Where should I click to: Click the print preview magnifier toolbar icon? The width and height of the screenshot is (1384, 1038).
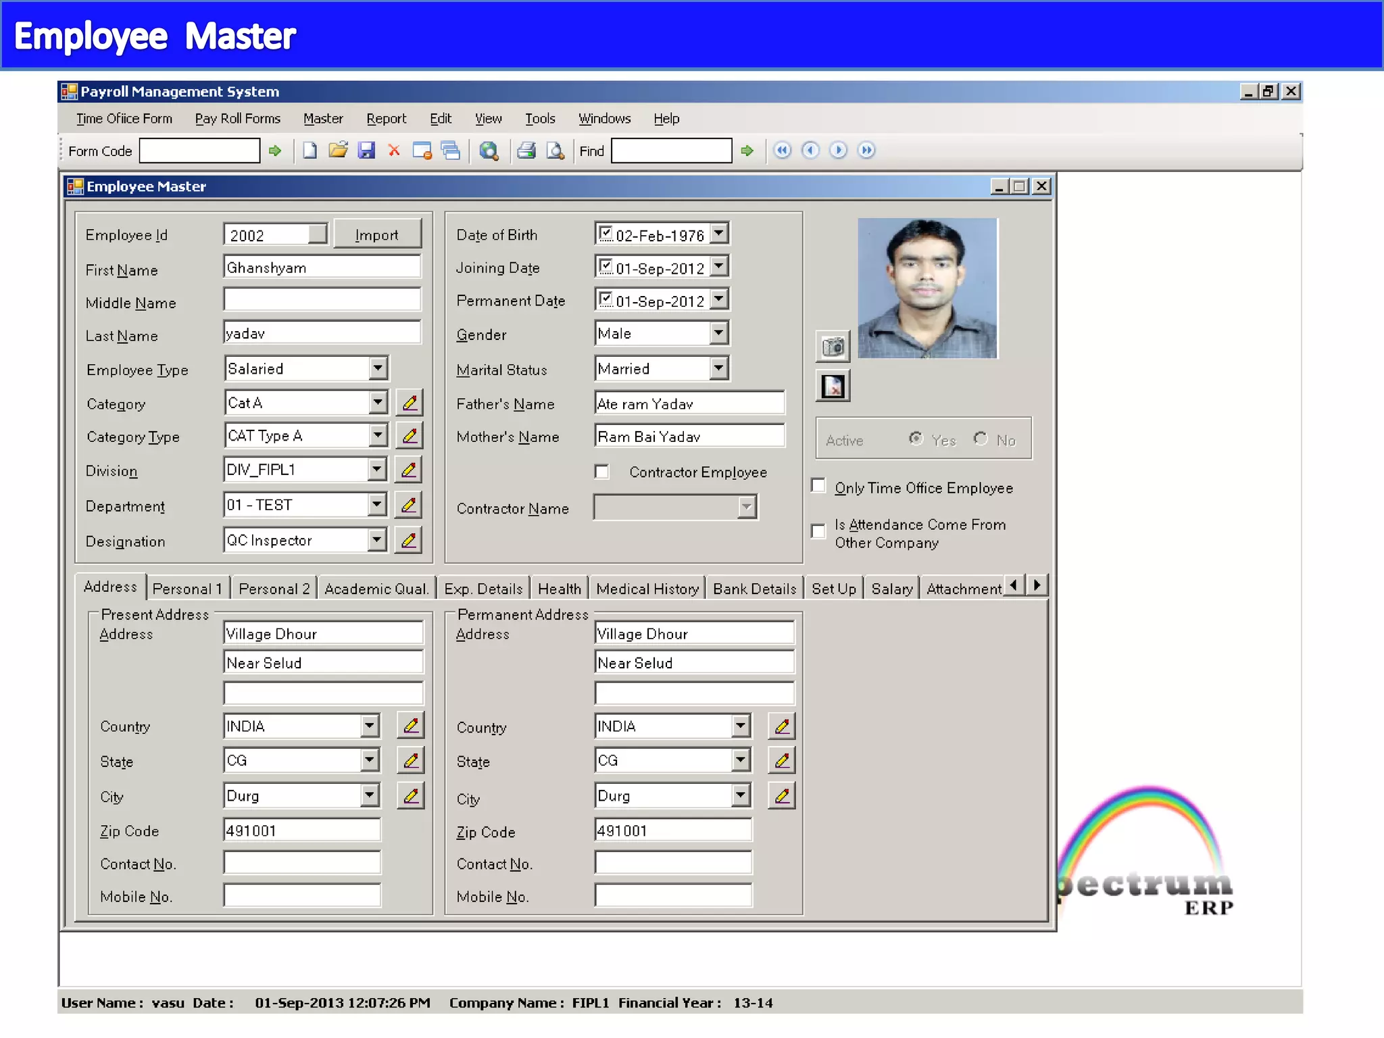tap(555, 151)
